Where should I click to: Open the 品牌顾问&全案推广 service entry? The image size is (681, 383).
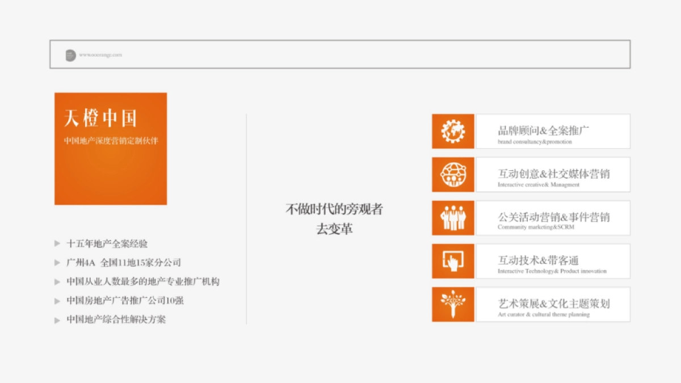pos(553,131)
